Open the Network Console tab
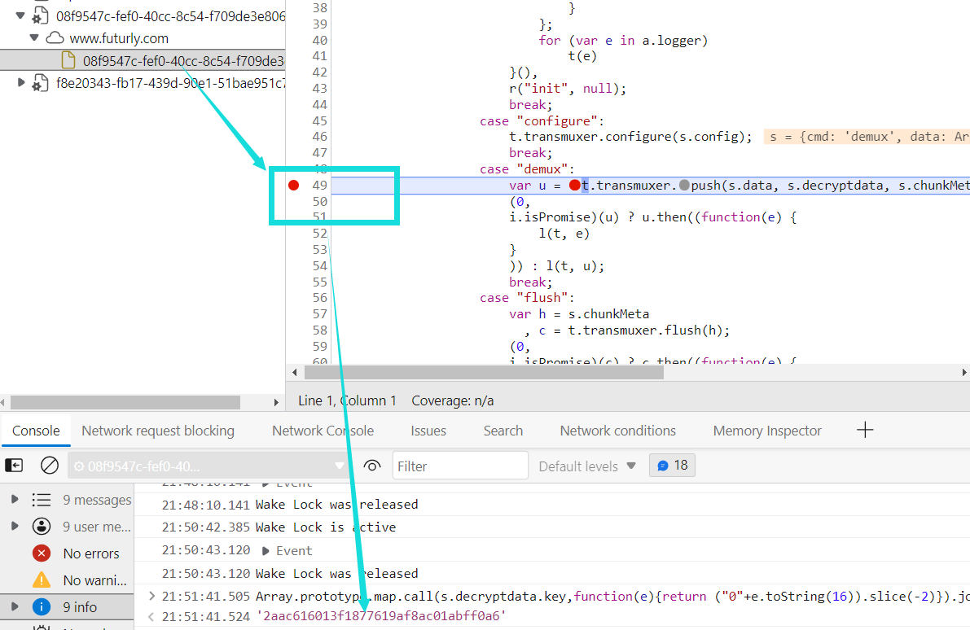Viewport: 970px width, 630px height. (x=323, y=431)
